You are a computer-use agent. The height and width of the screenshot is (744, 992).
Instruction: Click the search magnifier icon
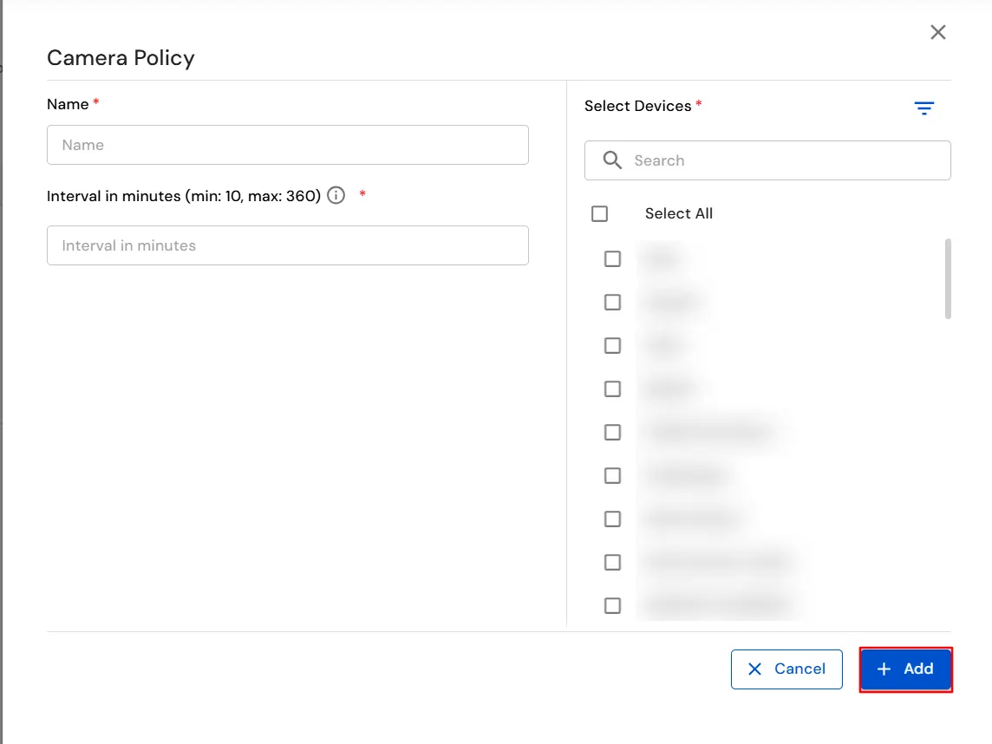coord(612,160)
